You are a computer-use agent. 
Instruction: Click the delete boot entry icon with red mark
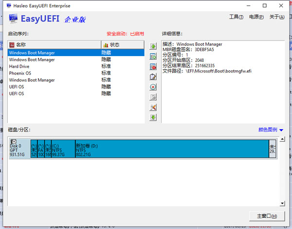click(x=153, y=67)
